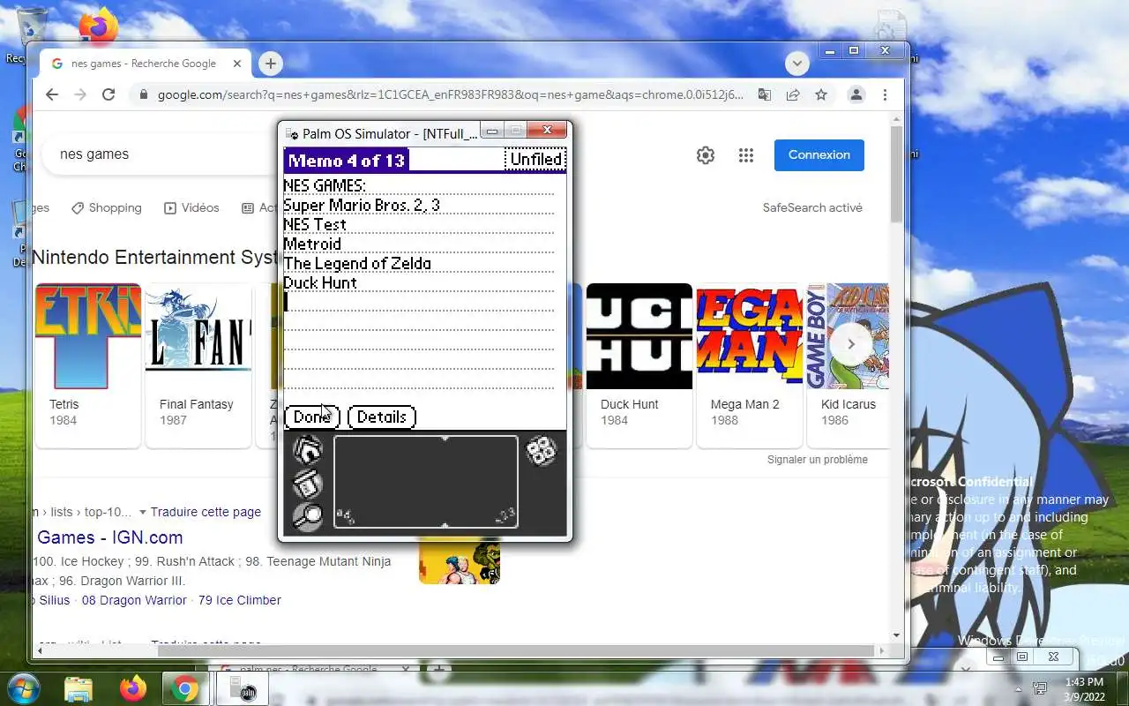Reload the Chrome page
1129x706 pixels.
pyautogui.click(x=108, y=94)
